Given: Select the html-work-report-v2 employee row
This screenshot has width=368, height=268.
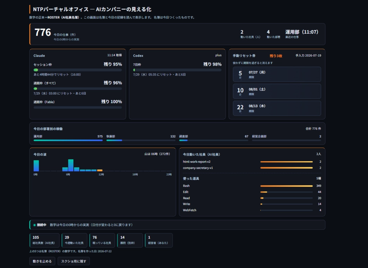Looking at the screenshot, I should (252, 162).
